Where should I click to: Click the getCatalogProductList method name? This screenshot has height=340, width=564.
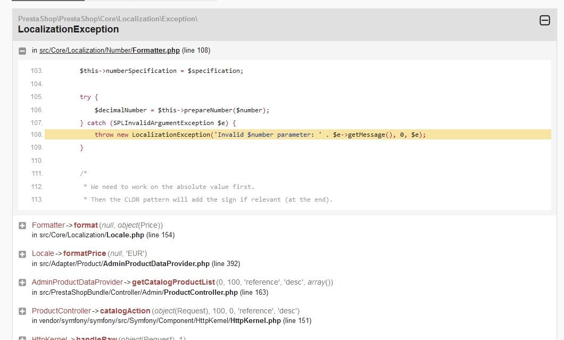tap(173, 282)
